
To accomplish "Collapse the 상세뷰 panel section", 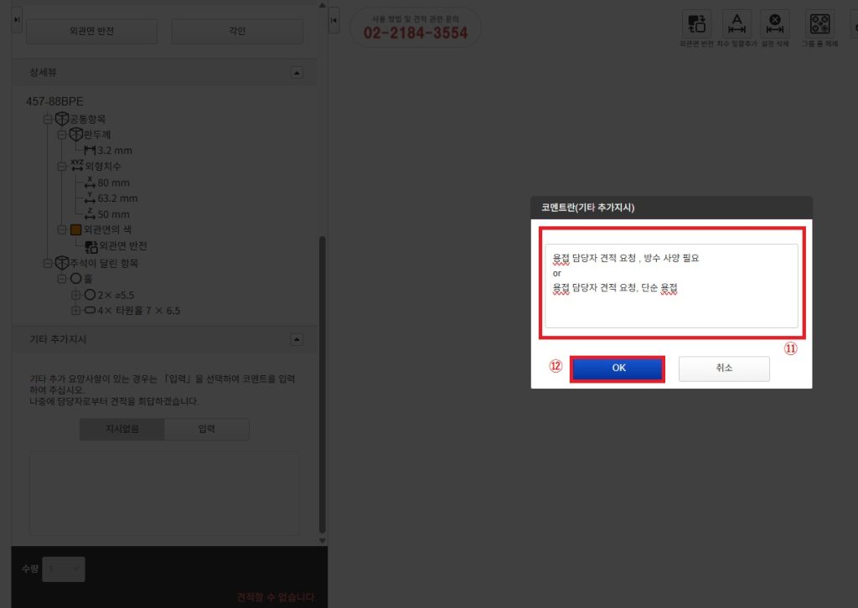I will [x=297, y=73].
